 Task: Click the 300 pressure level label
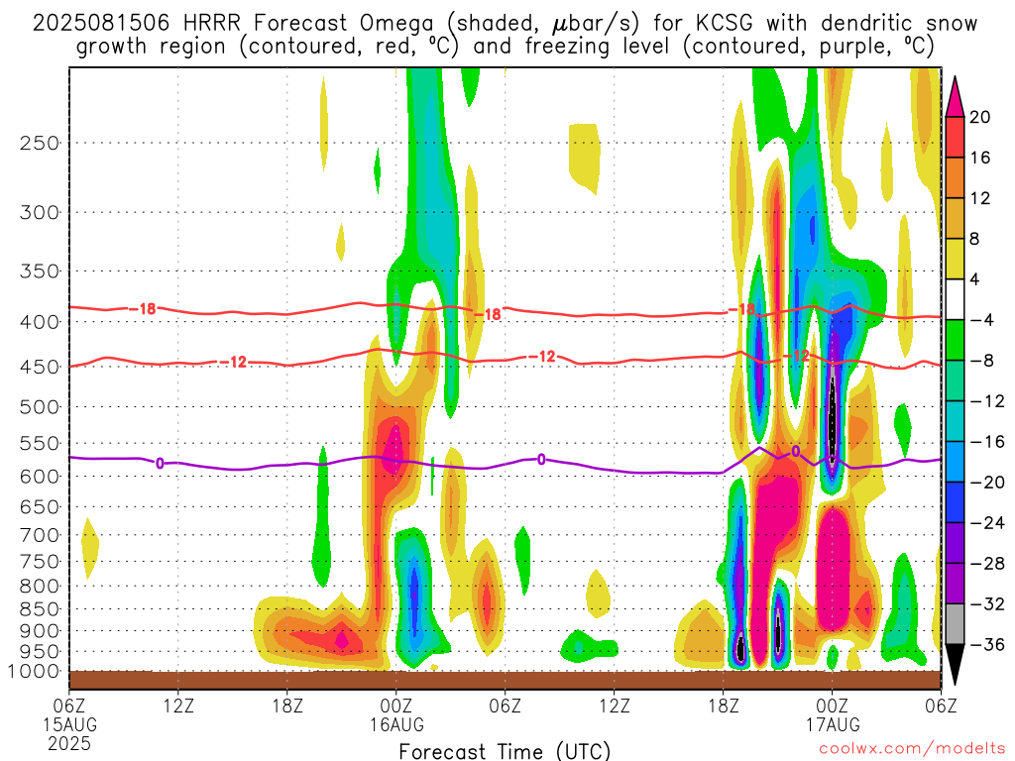[x=39, y=212]
